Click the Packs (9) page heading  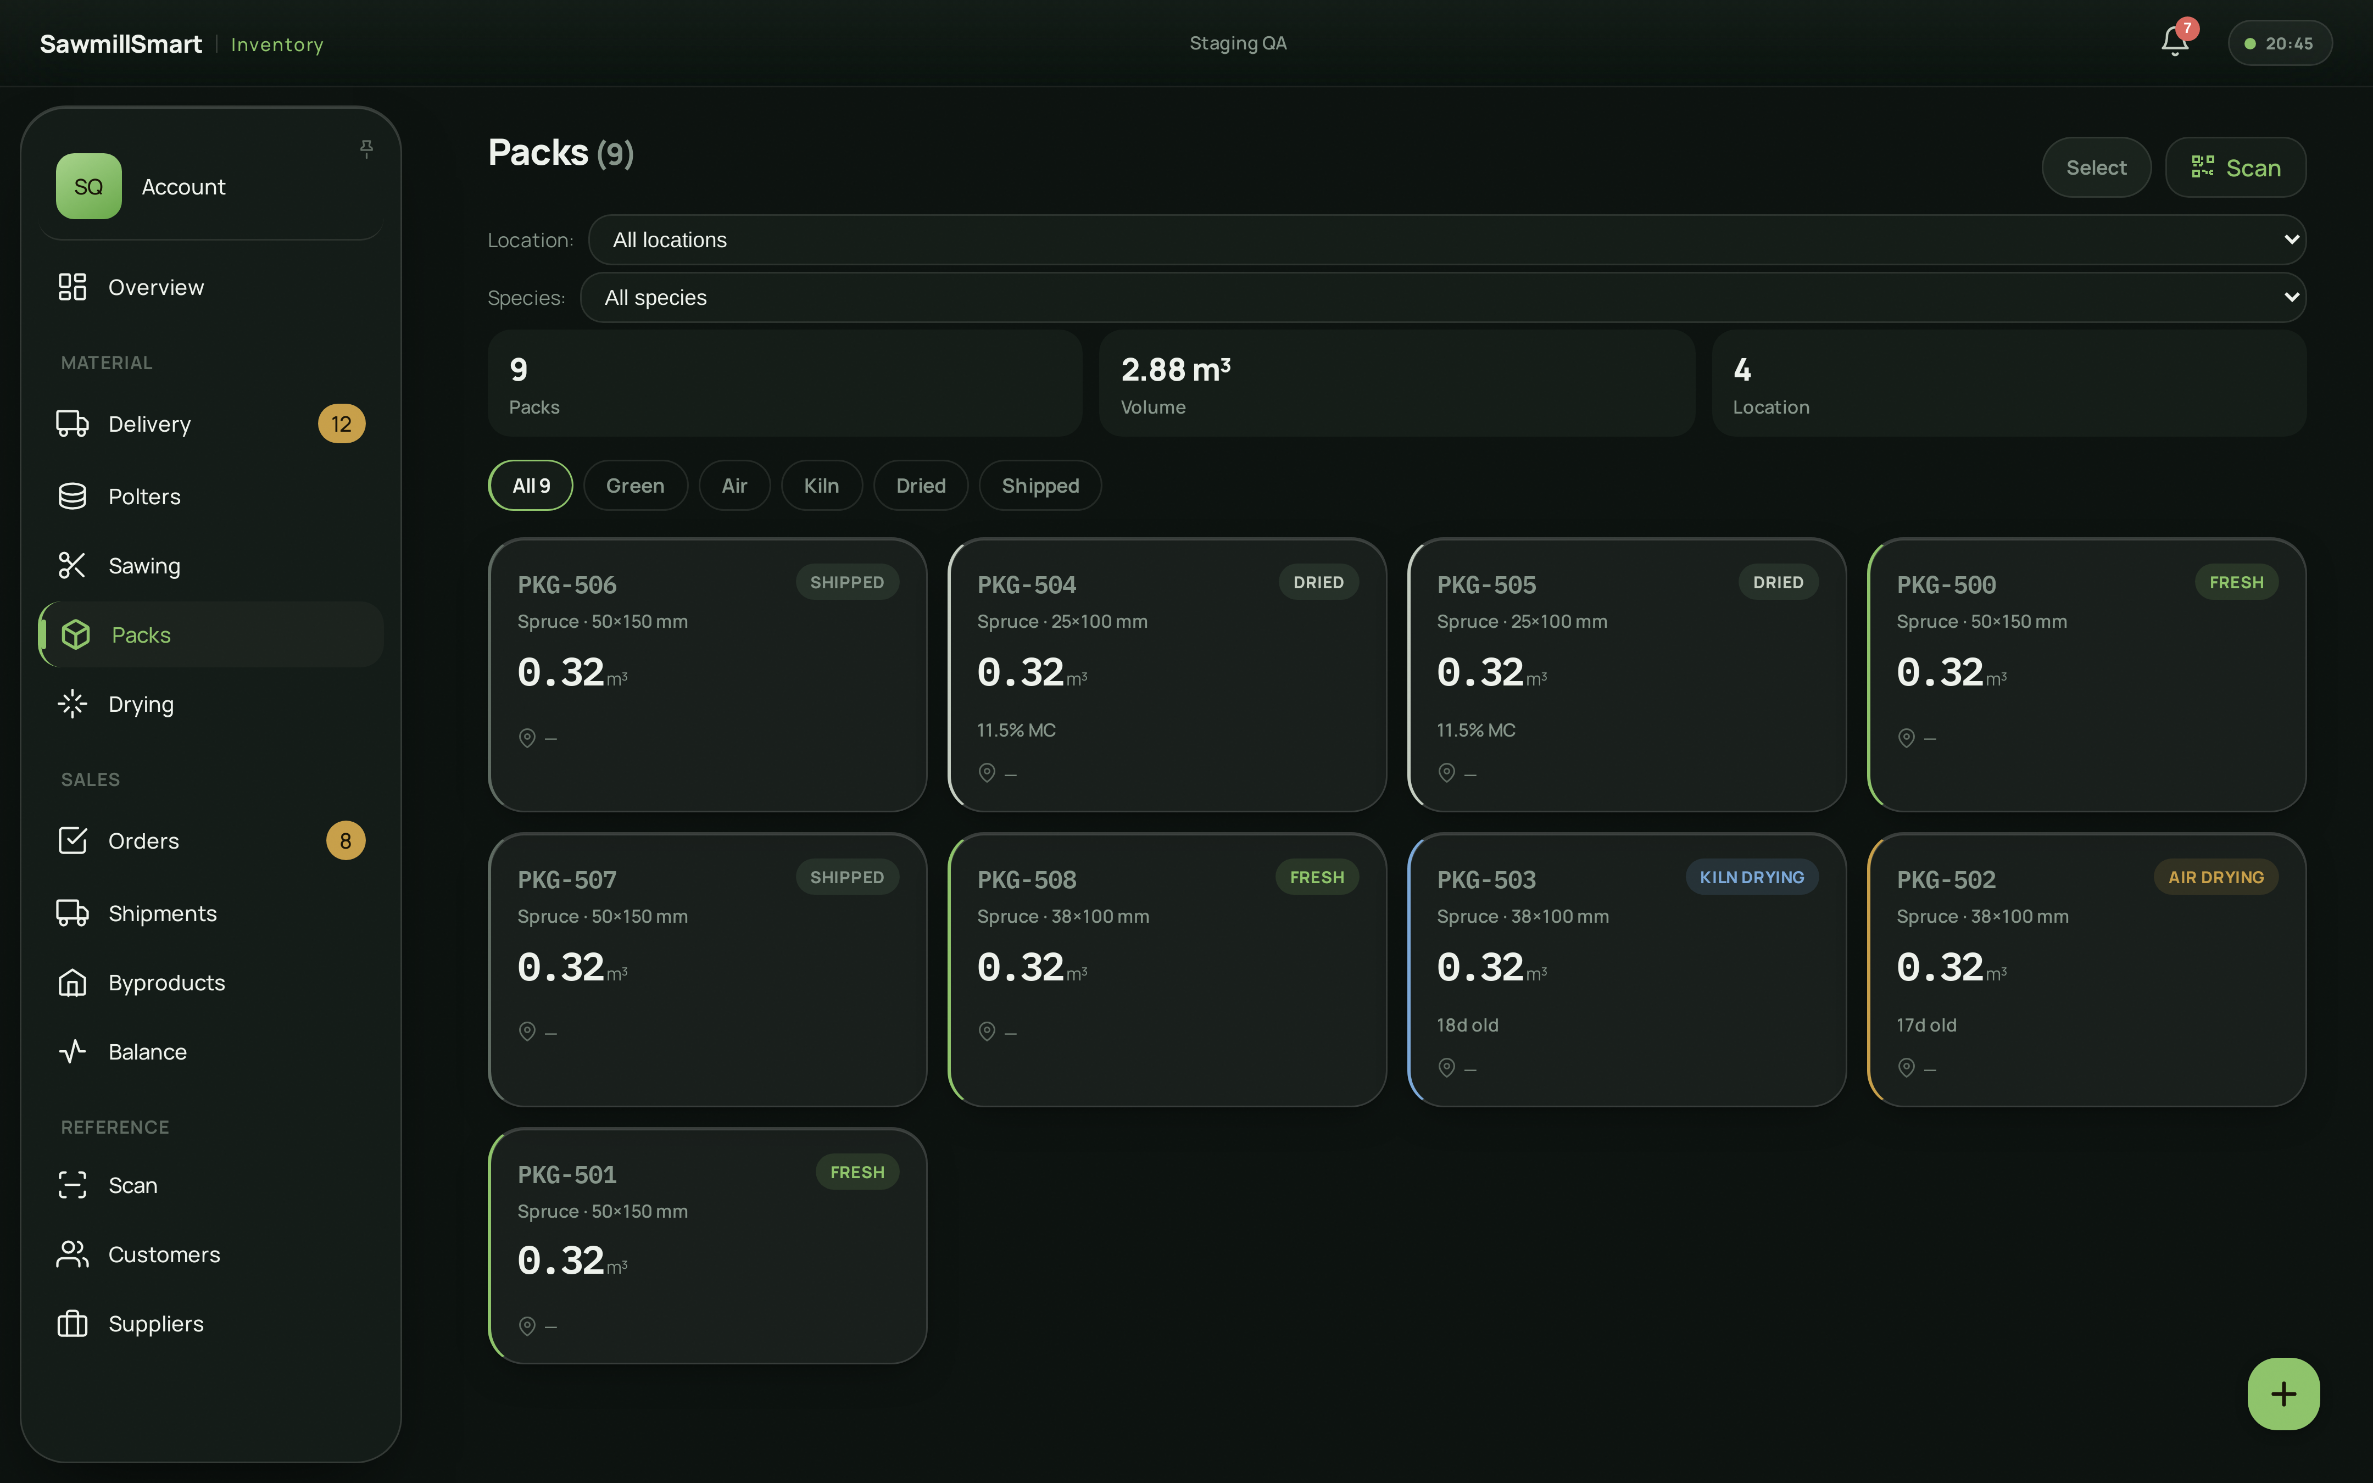tap(561, 153)
